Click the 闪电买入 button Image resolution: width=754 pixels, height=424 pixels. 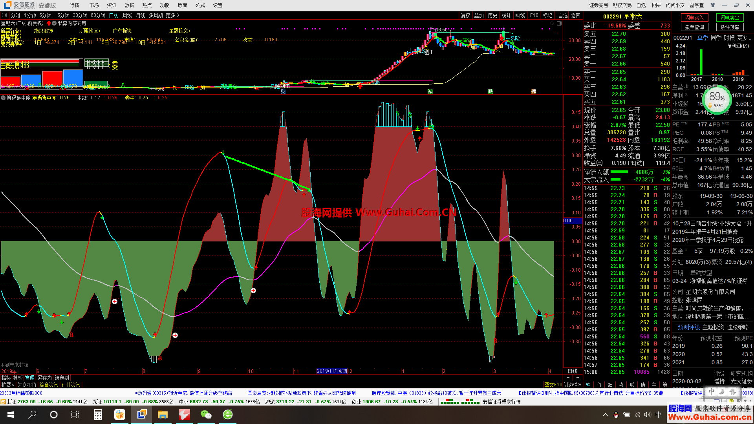pos(694,18)
